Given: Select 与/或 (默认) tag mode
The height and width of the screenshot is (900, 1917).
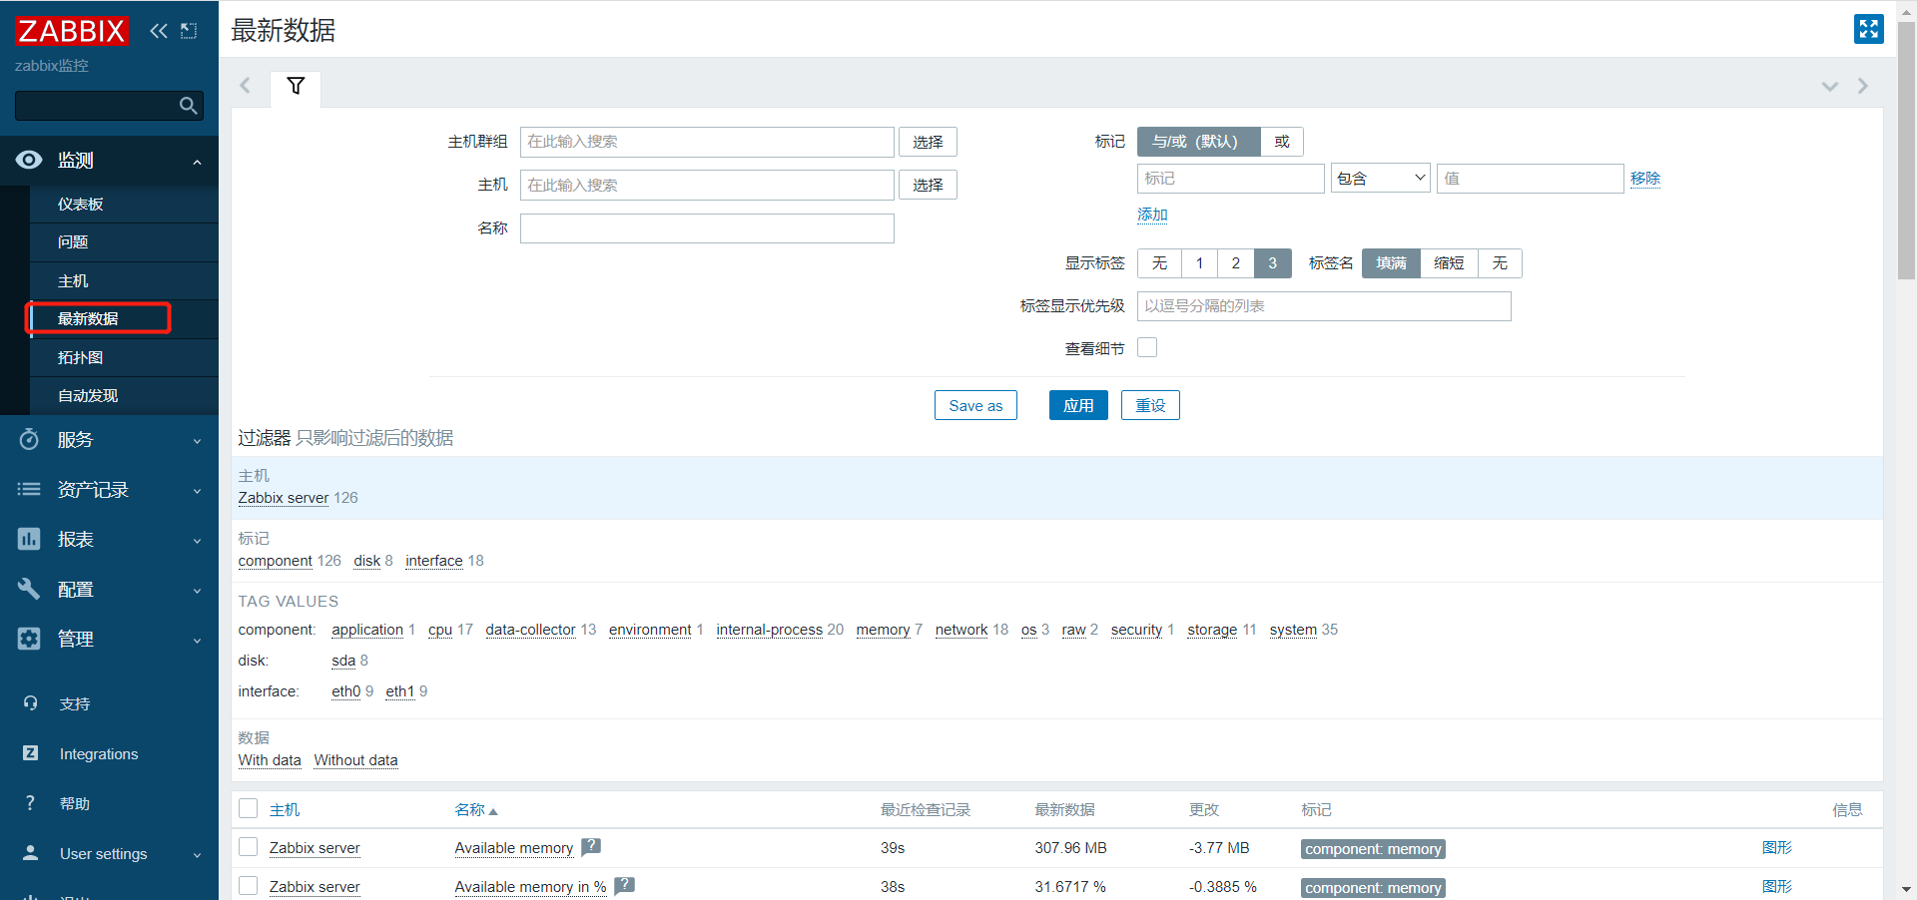Looking at the screenshot, I should [x=1198, y=142].
